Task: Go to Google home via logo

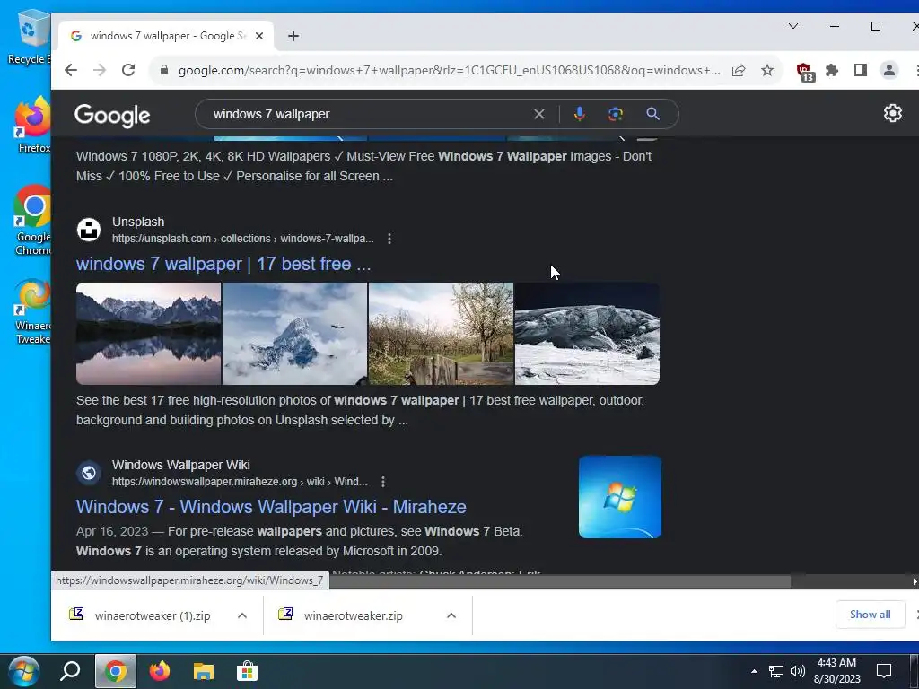Action: 112,116
